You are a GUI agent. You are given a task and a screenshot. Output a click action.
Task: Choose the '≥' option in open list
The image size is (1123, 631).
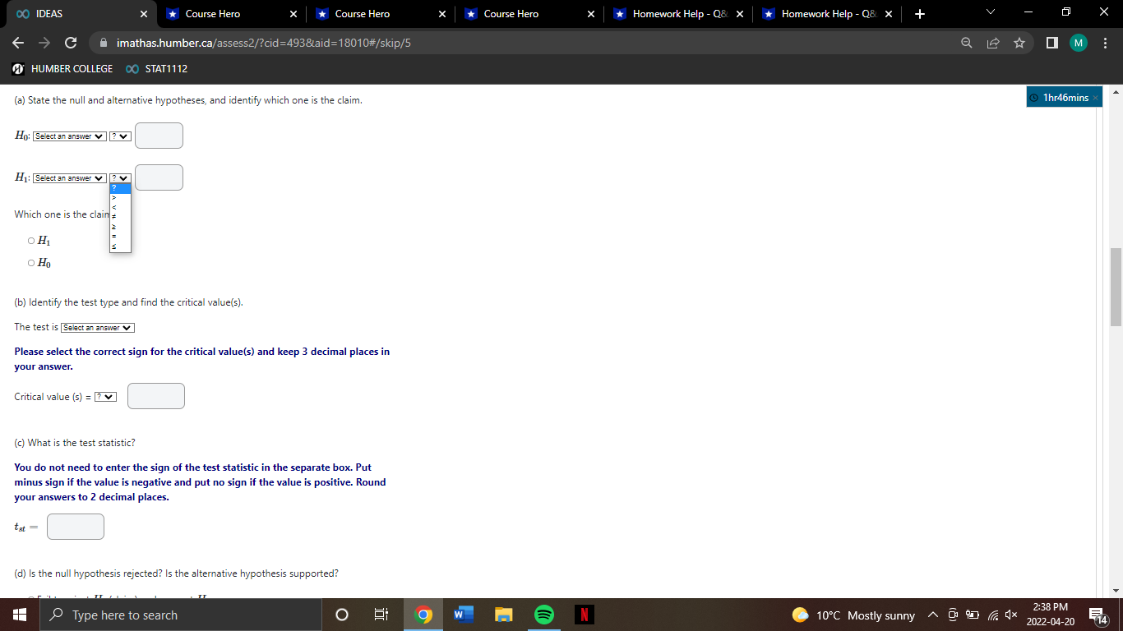[120, 227]
